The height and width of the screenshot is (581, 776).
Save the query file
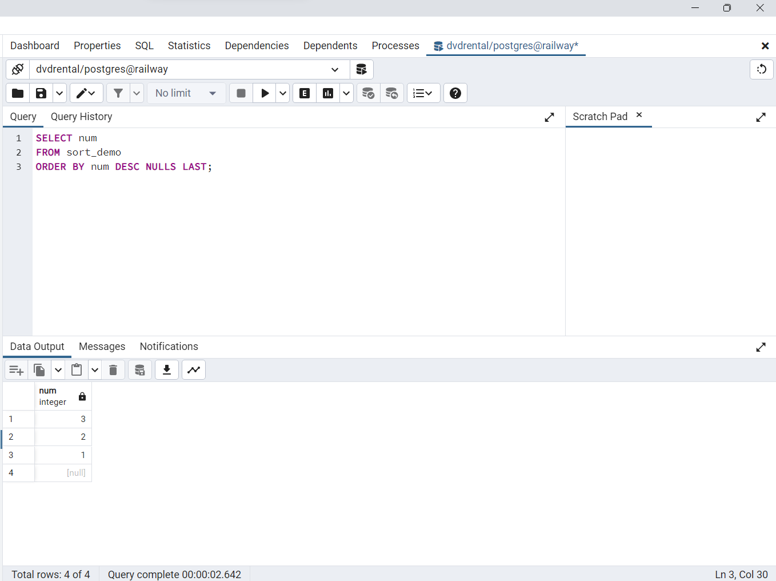click(x=41, y=93)
